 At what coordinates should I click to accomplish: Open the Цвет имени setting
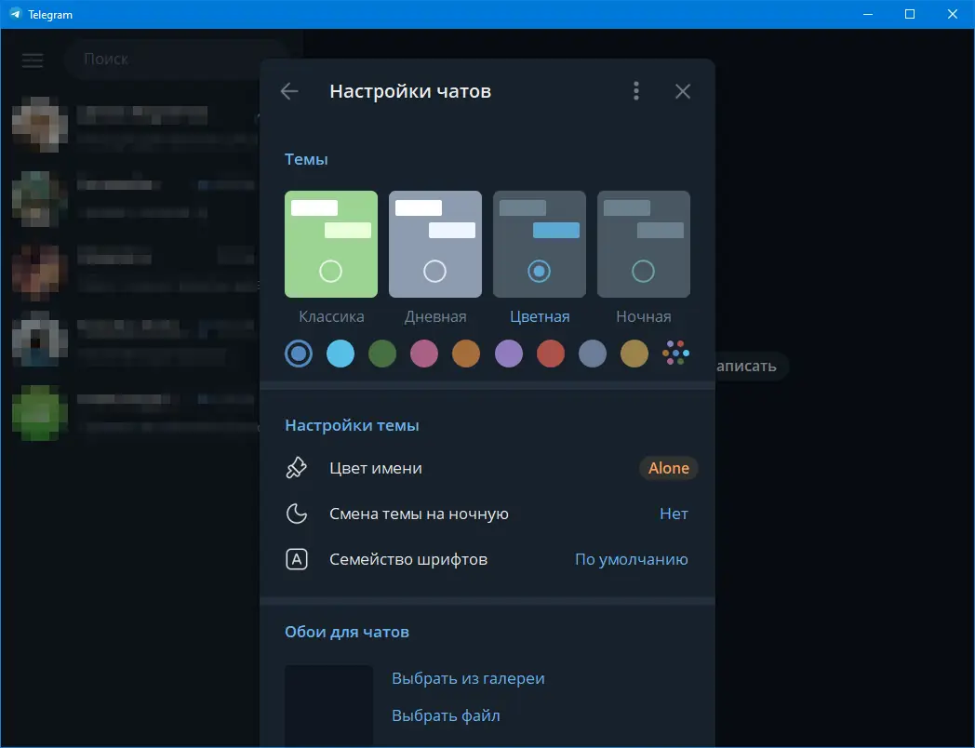487,468
